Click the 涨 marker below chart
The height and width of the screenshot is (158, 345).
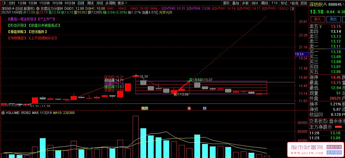[189, 108]
